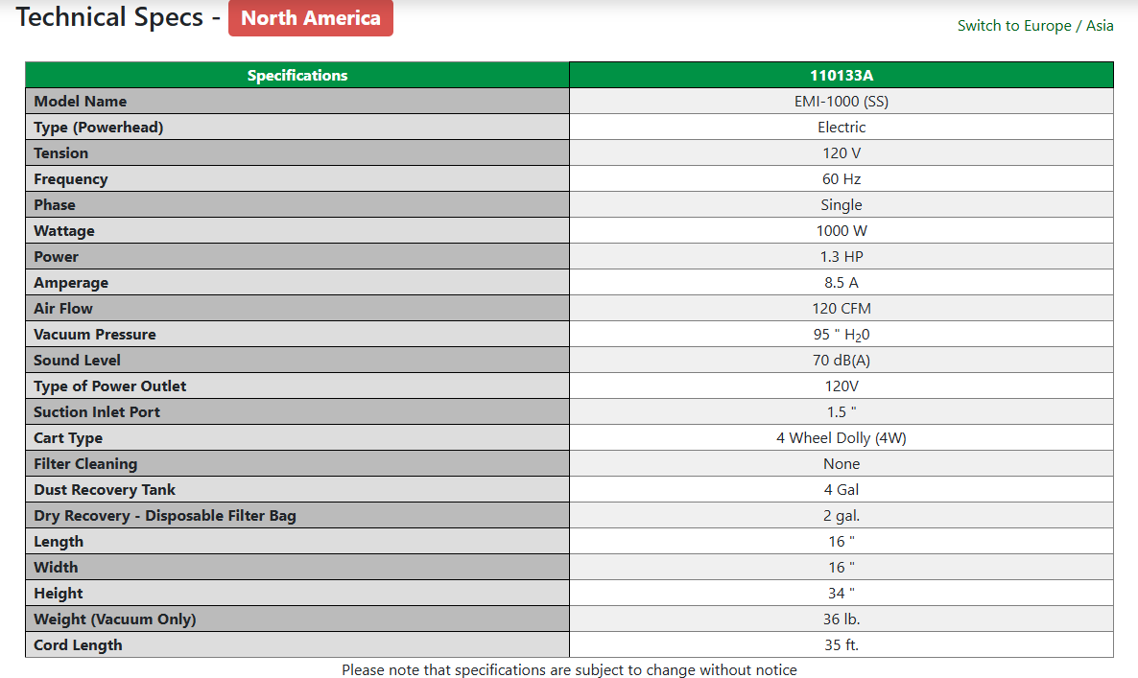Select the Single phase value

pyautogui.click(x=842, y=205)
